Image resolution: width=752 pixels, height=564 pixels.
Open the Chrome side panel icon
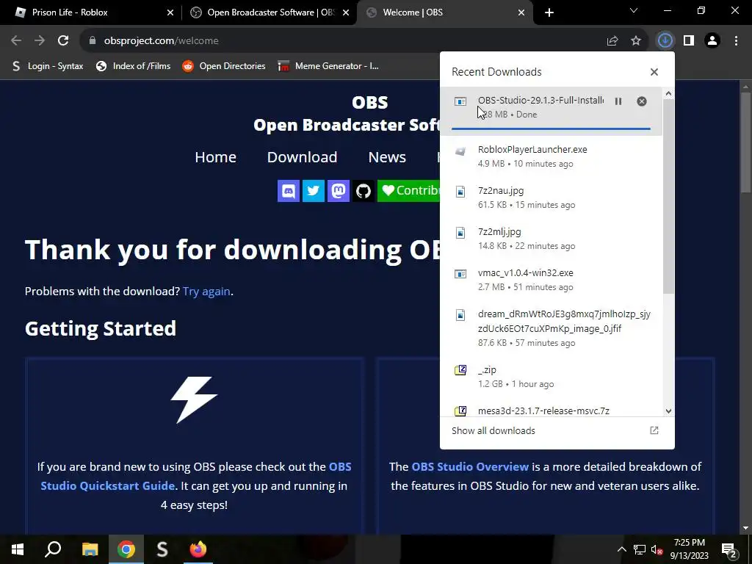(x=689, y=41)
